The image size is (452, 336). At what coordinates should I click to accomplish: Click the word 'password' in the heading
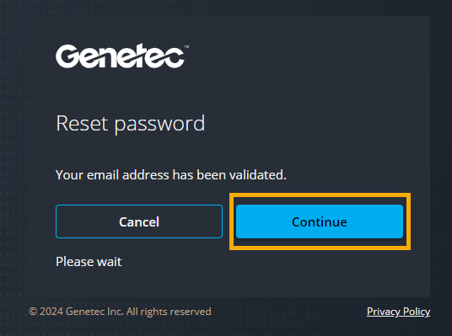click(x=159, y=125)
